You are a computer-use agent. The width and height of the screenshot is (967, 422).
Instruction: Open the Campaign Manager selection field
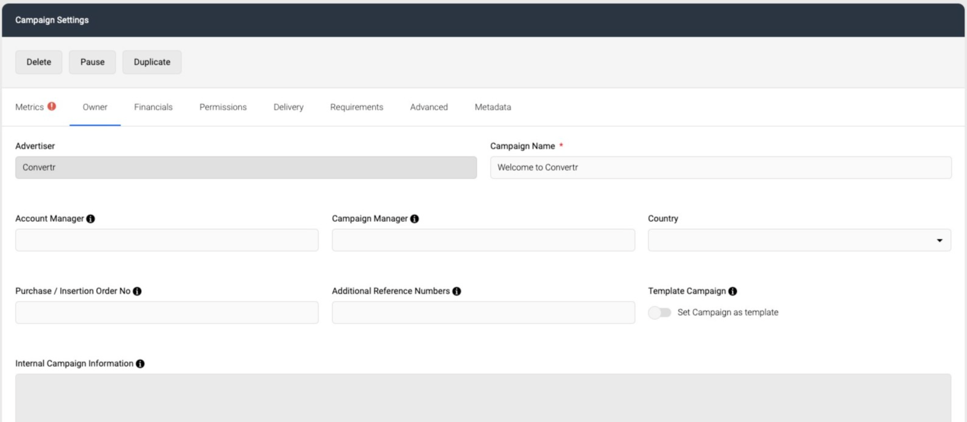(483, 240)
